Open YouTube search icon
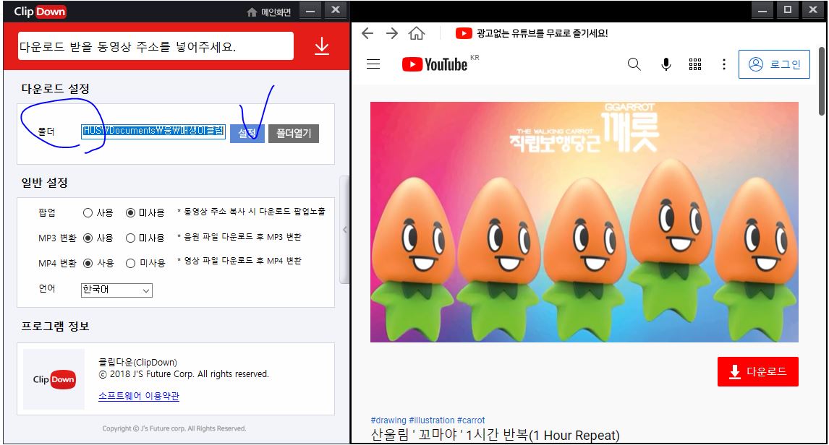 coord(634,64)
